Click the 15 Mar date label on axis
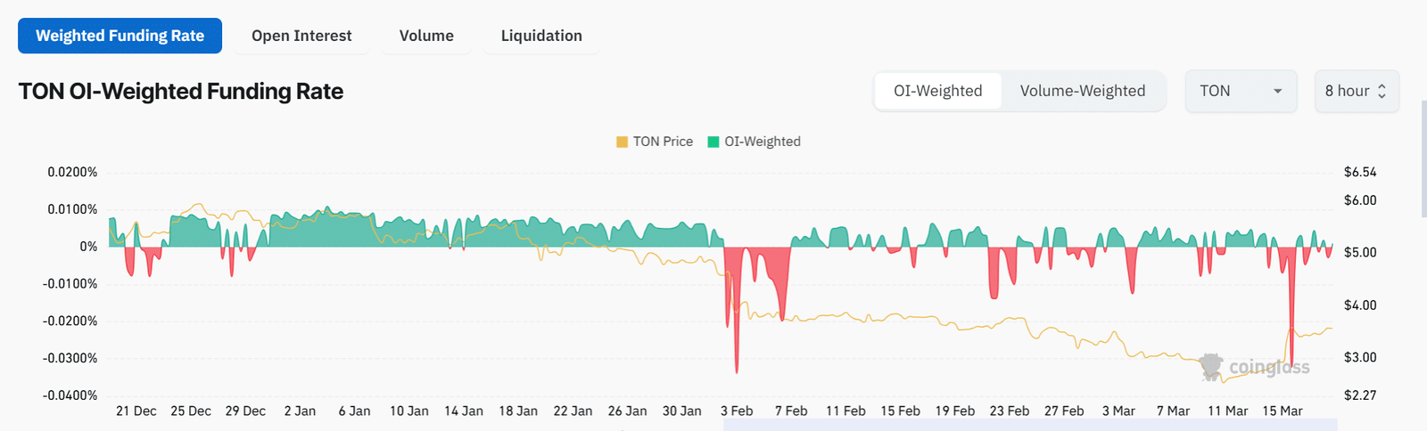 (1283, 411)
